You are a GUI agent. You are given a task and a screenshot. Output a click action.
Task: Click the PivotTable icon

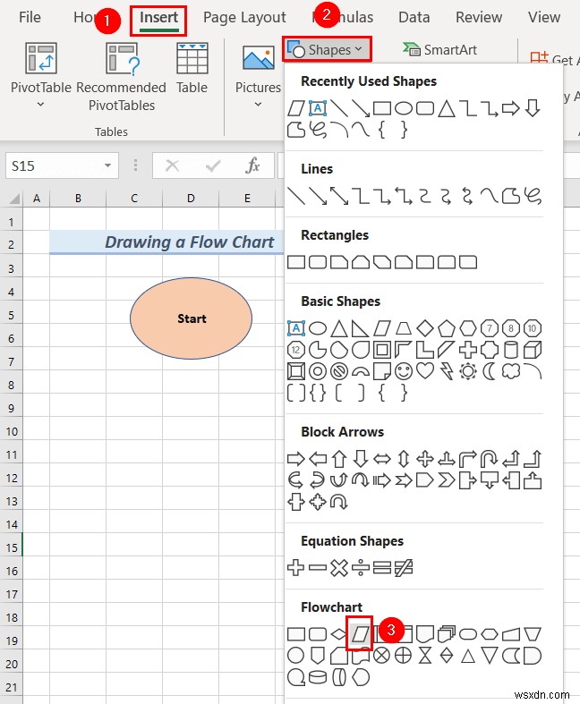tap(41, 58)
